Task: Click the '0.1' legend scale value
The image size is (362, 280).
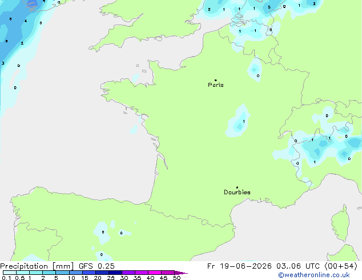Action: pos(6,278)
